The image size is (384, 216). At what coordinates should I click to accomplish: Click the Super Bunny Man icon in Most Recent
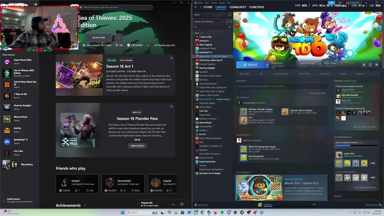[x=7, y=62]
